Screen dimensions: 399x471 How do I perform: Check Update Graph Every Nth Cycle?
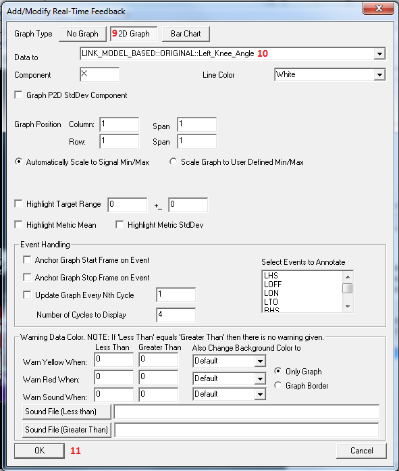tap(27, 295)
